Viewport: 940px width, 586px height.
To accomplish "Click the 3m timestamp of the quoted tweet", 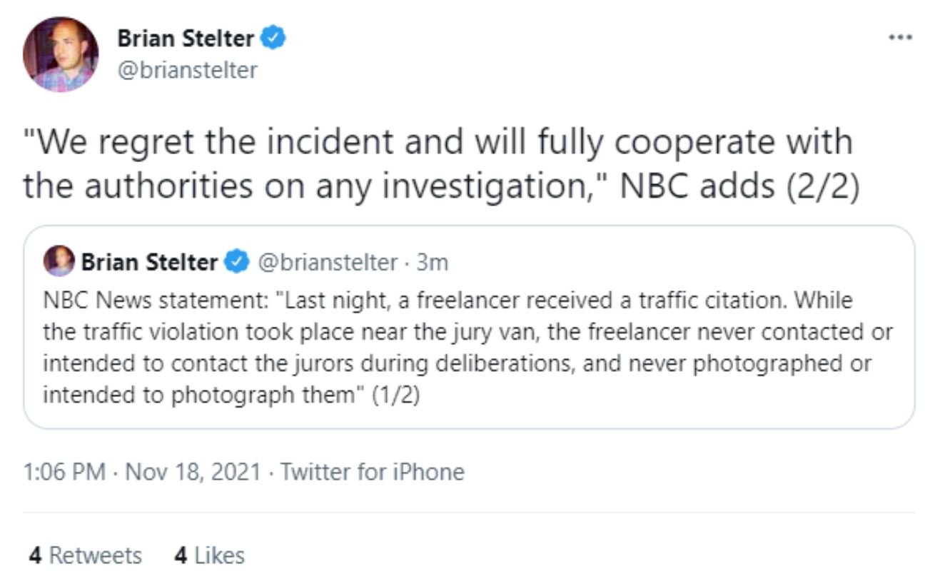I will pos(433,263).
